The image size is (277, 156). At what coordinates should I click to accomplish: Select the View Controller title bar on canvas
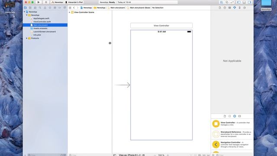[161, 26]
